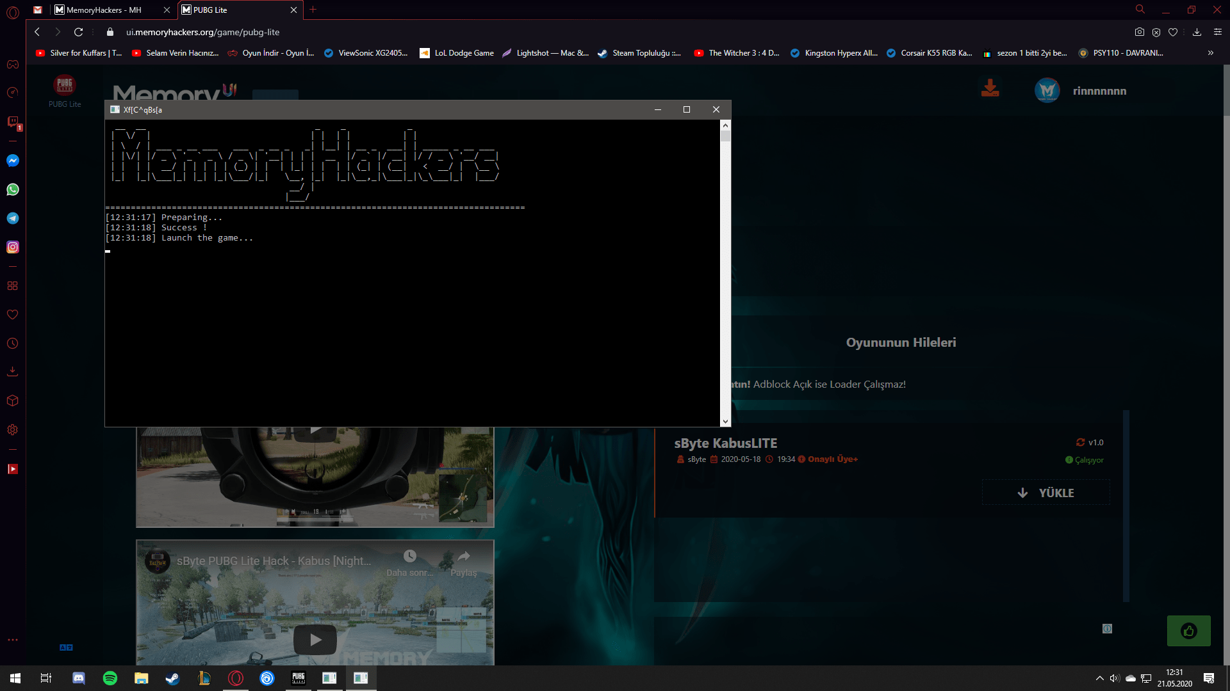The image size is (1230, 691).
Task: Open the Easy Setup menu icon
Action: [1218, 32]
